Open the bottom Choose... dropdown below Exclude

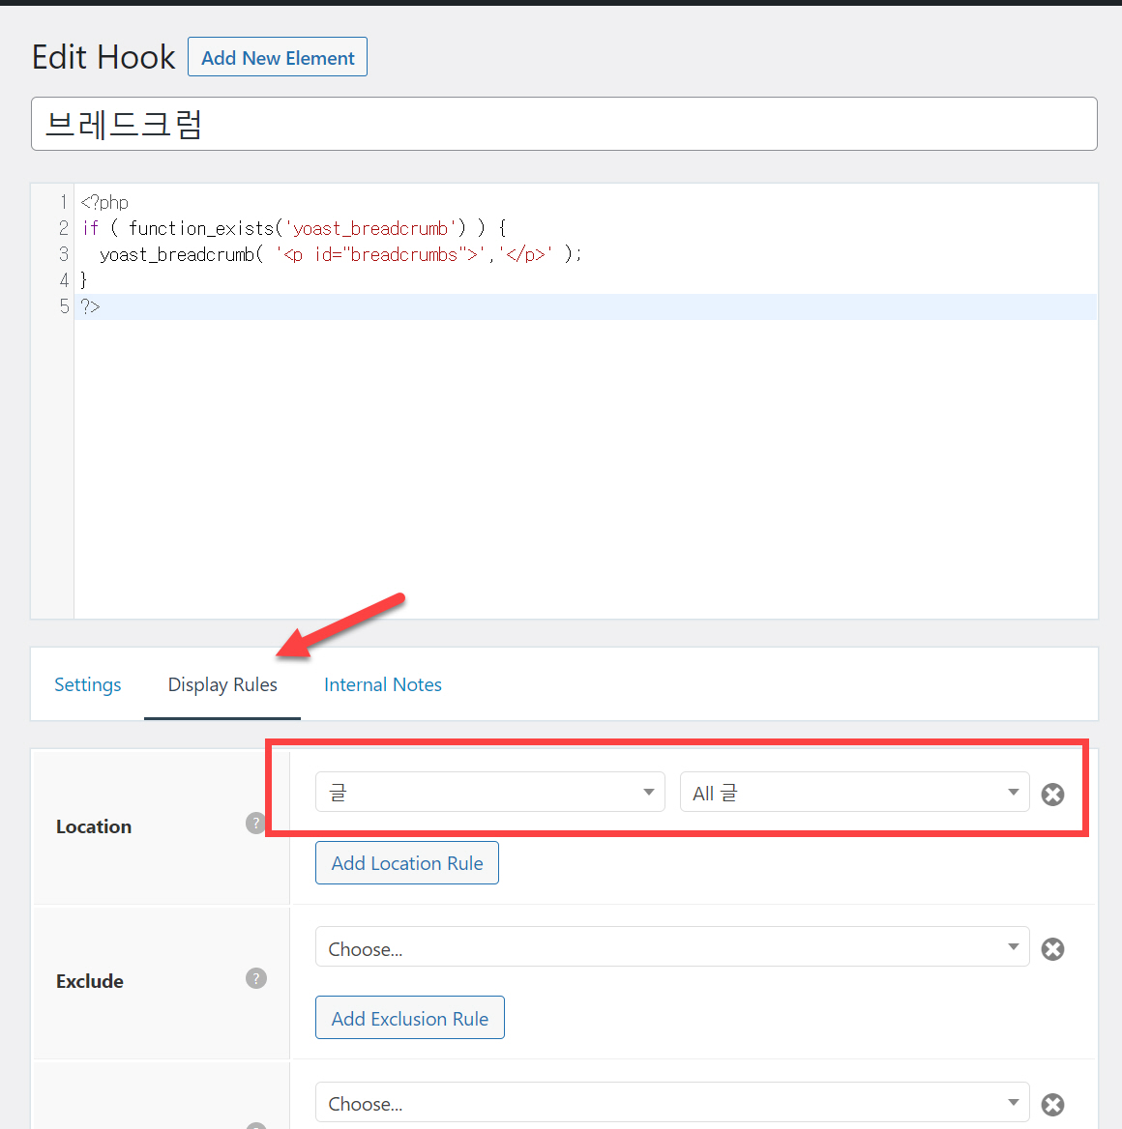tap(672, 1102)
